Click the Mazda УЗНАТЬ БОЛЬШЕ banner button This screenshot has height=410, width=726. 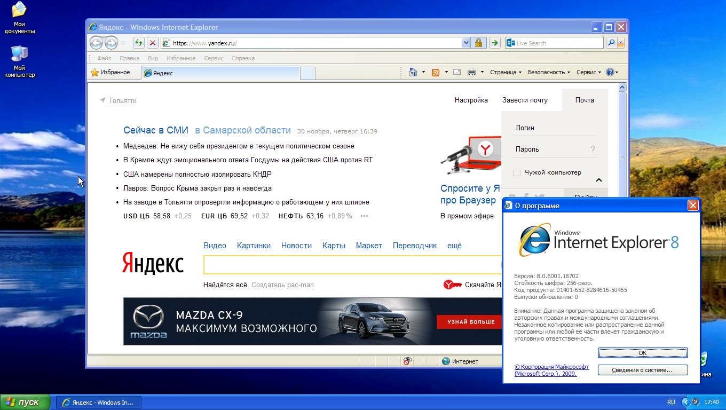point(469,322)
